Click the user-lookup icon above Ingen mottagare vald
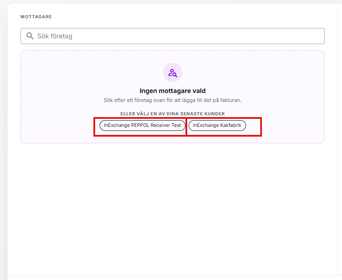 tap(173, 73)
